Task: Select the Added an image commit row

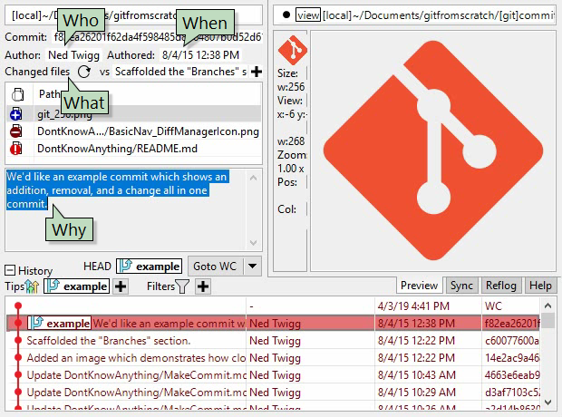Action: pyautogui.click(x=273, y=357)
